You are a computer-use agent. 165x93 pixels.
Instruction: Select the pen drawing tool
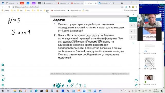59,85
